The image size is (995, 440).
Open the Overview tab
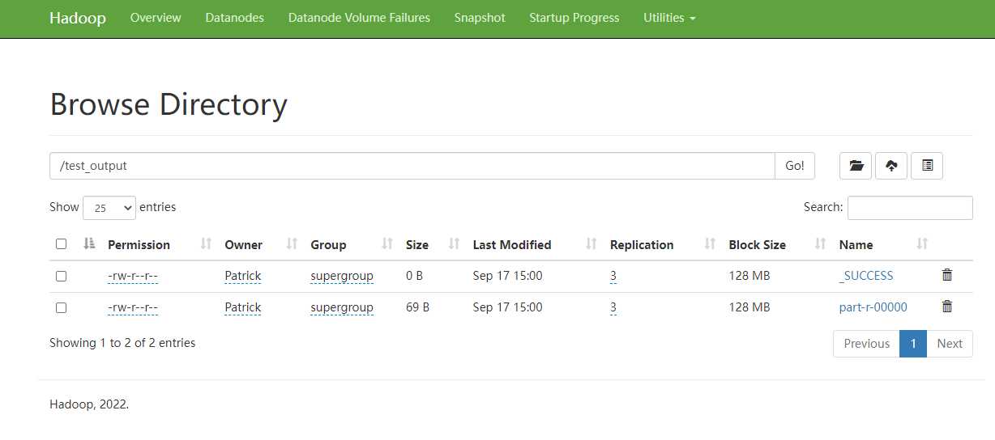(x=156, y=17)
